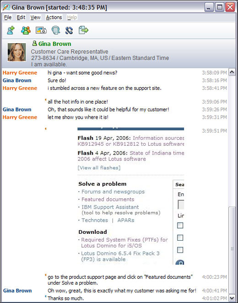238x303 pixels.
Task: Click the chat scrollbar up arrow
Action: point(232,72)
